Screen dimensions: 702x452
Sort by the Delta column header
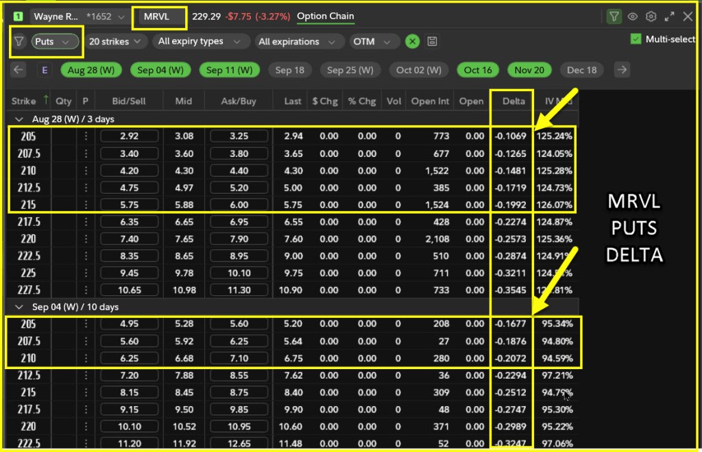513,101
